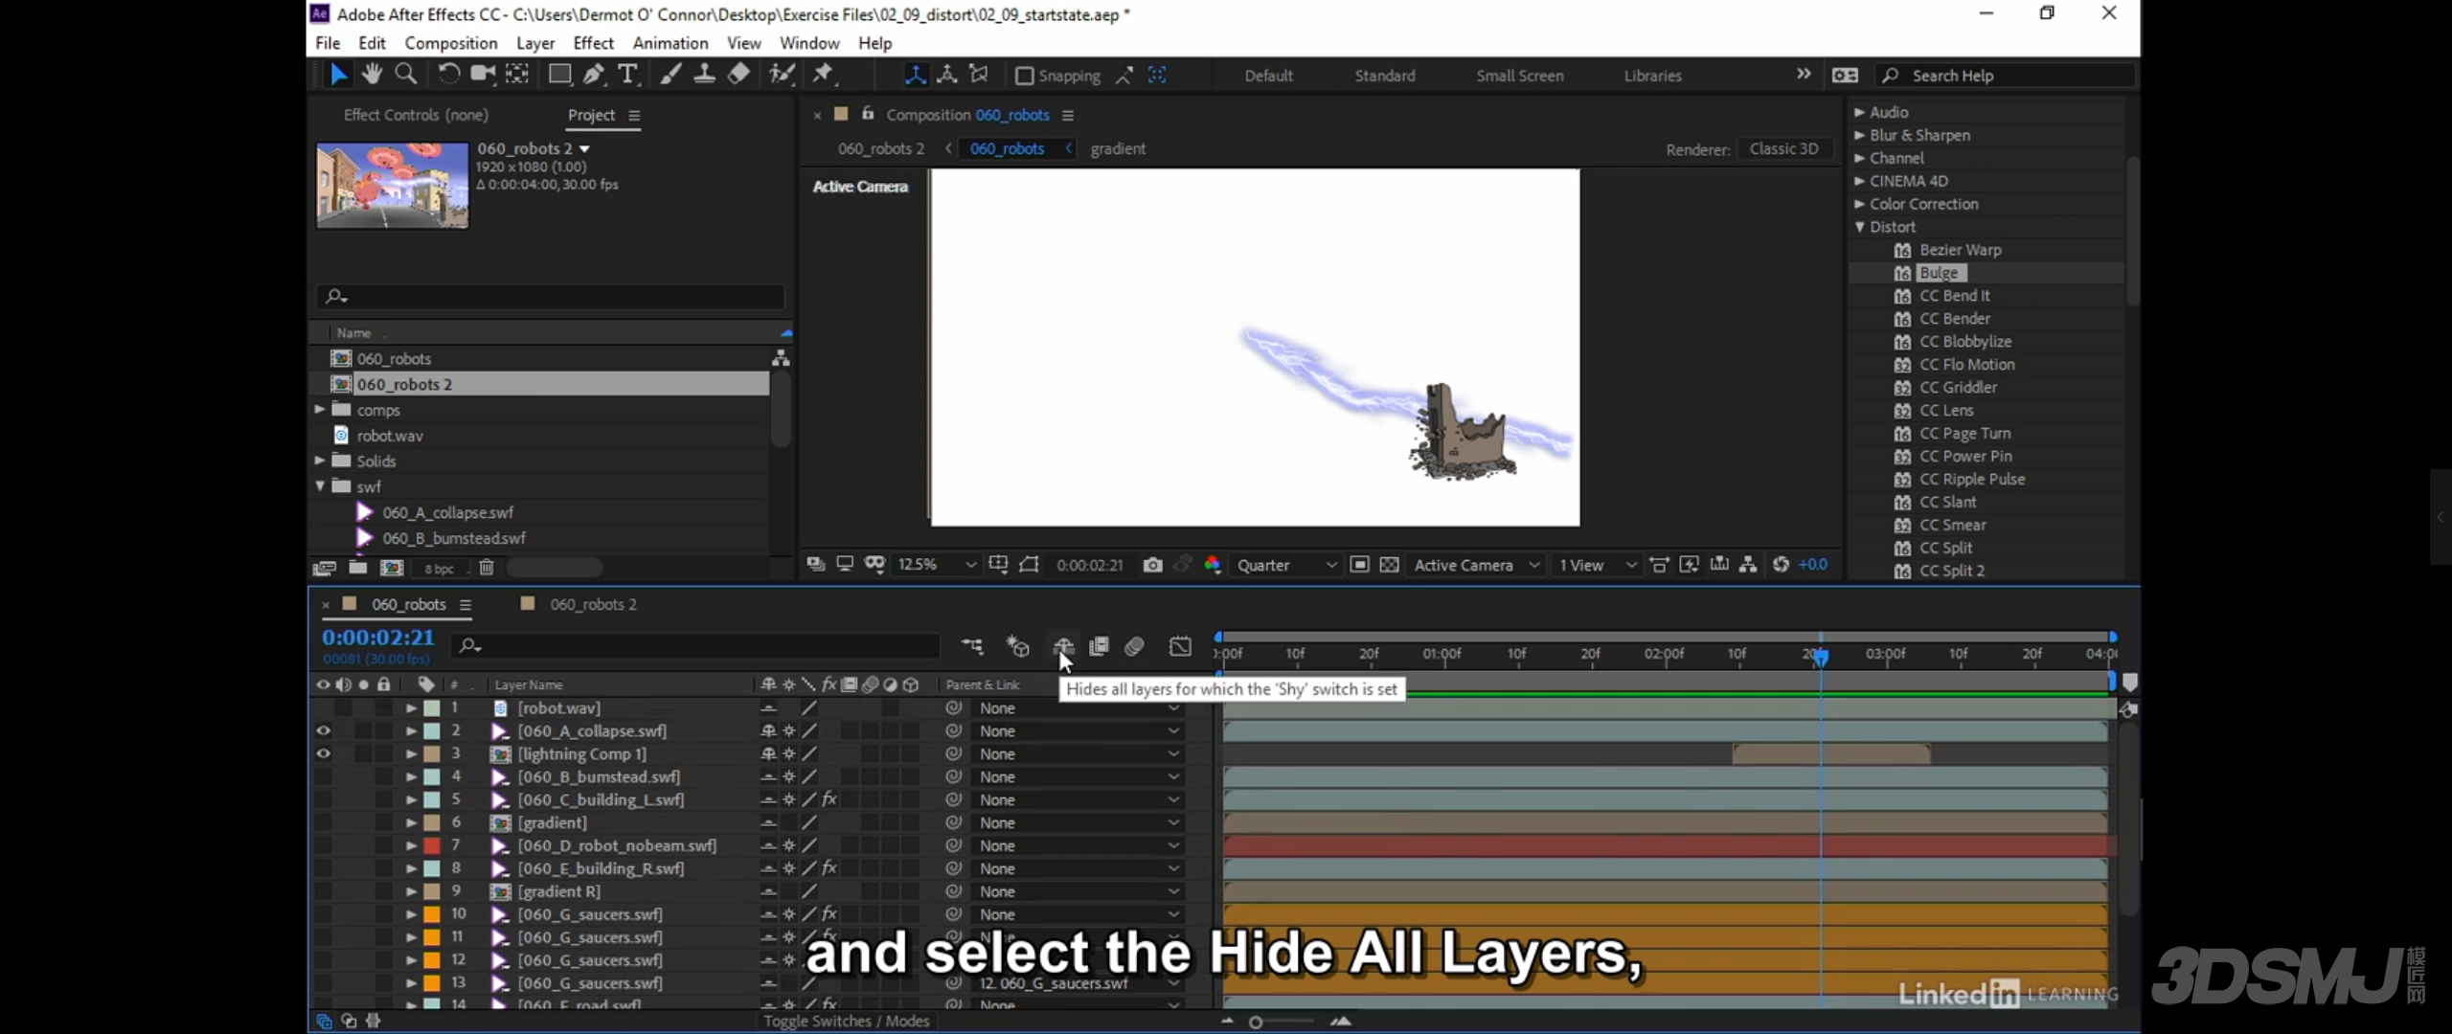Click Toggle Switches / Modes button
2452x1034 pixels.
(x=847, y=1022)
